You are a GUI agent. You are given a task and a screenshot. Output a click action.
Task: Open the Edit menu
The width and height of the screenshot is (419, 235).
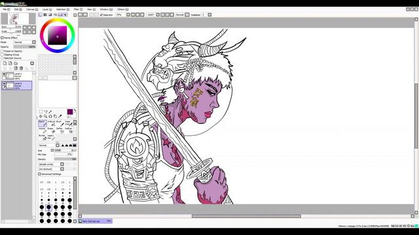click(18, 9)
